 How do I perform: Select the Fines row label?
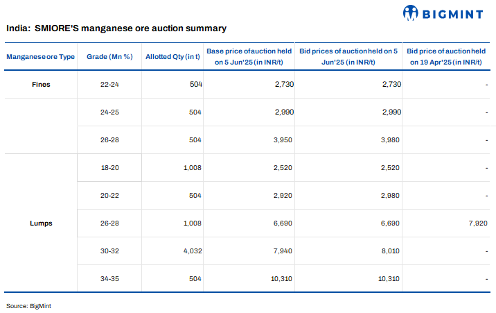point(41,85)
